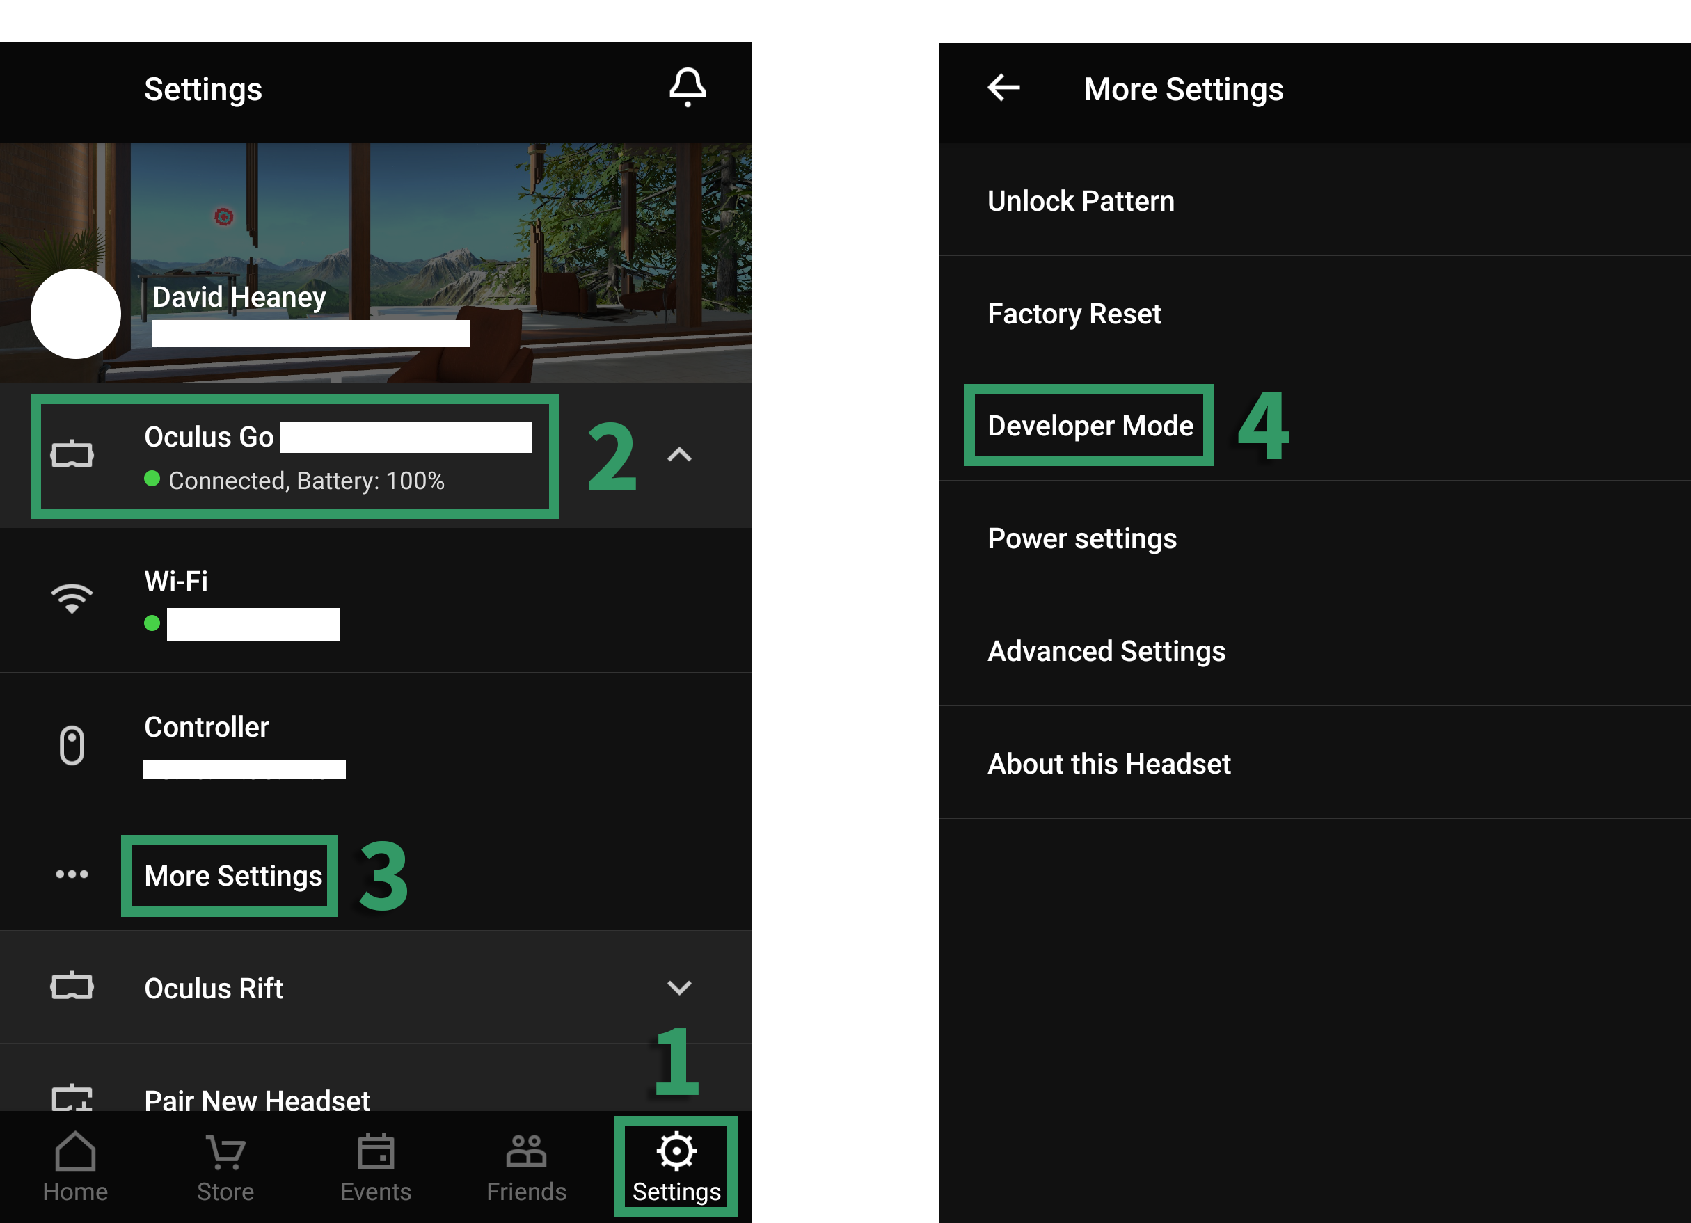Click the back arrow in More Settings
This screenshot has height=1223, width=1691.
[x=1003, y=88]
